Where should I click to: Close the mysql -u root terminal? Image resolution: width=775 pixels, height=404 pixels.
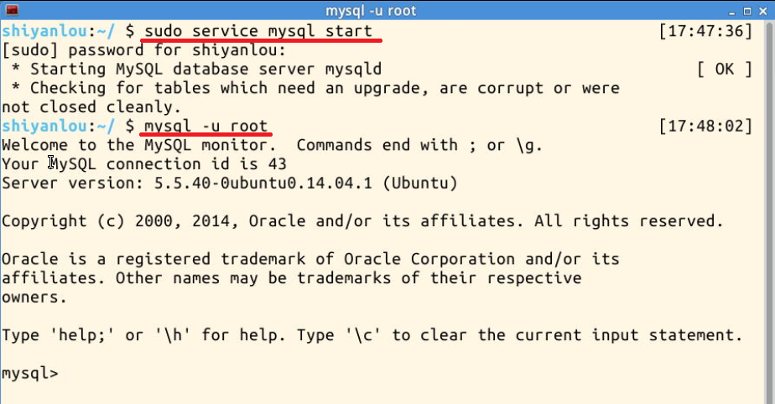pos(762,11)
